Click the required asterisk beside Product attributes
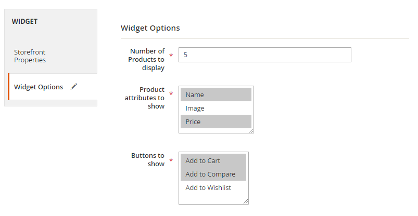This screenshot has height=216, width=418. coord(171,94)
